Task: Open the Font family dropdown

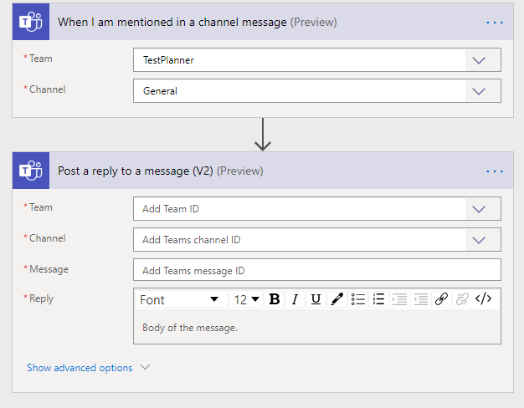Action: (179, 299)
